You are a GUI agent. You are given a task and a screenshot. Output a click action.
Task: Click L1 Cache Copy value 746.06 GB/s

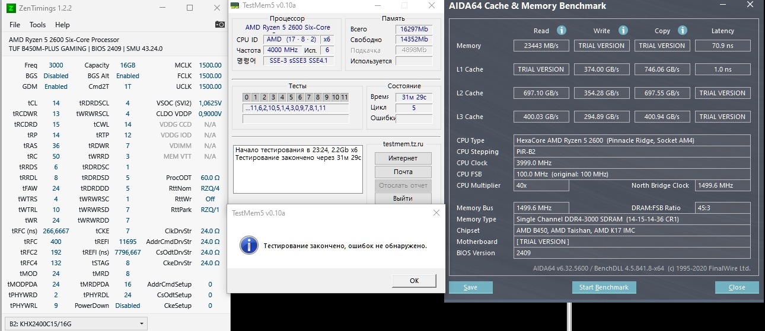662,69
